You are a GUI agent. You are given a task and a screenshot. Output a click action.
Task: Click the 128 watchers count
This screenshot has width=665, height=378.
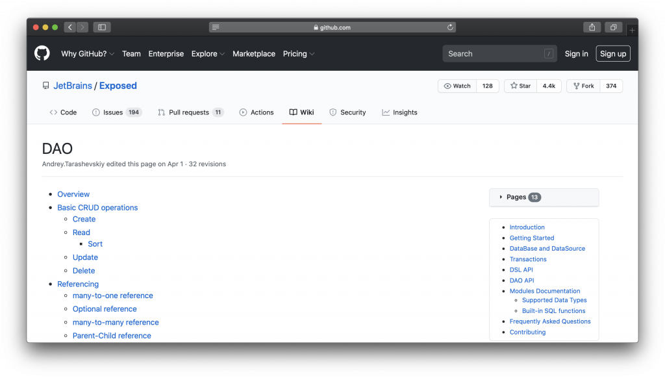click(x=488, y=86)
